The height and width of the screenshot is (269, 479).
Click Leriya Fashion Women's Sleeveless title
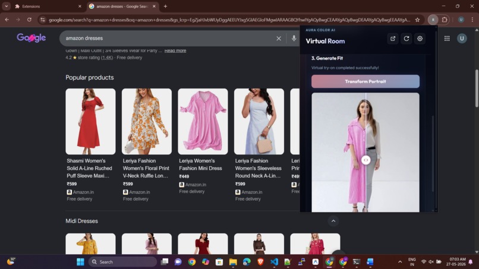[x=259, y=168]
